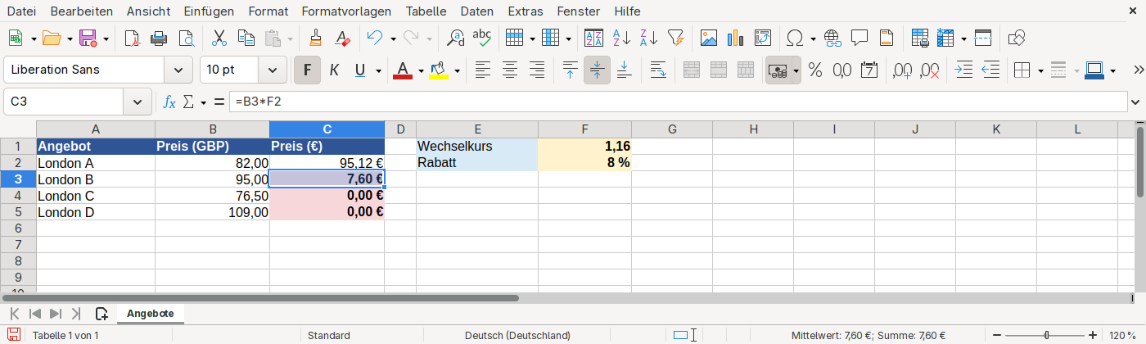
Task: Toggle Underline formatting
Action: point(360,70)
